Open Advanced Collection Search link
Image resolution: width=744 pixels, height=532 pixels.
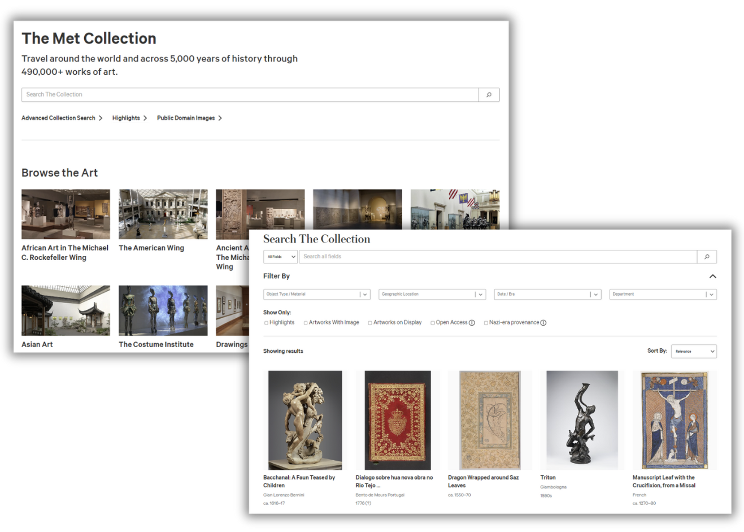point(58,118)
